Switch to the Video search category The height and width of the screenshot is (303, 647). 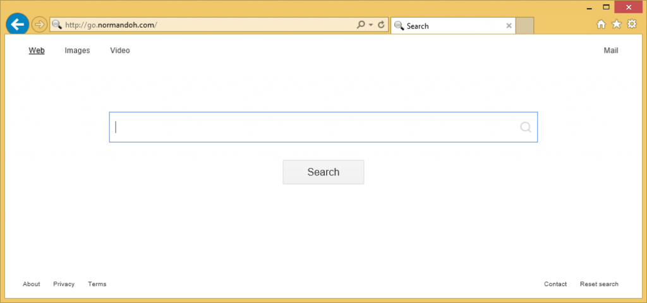(x=120, y=50)
